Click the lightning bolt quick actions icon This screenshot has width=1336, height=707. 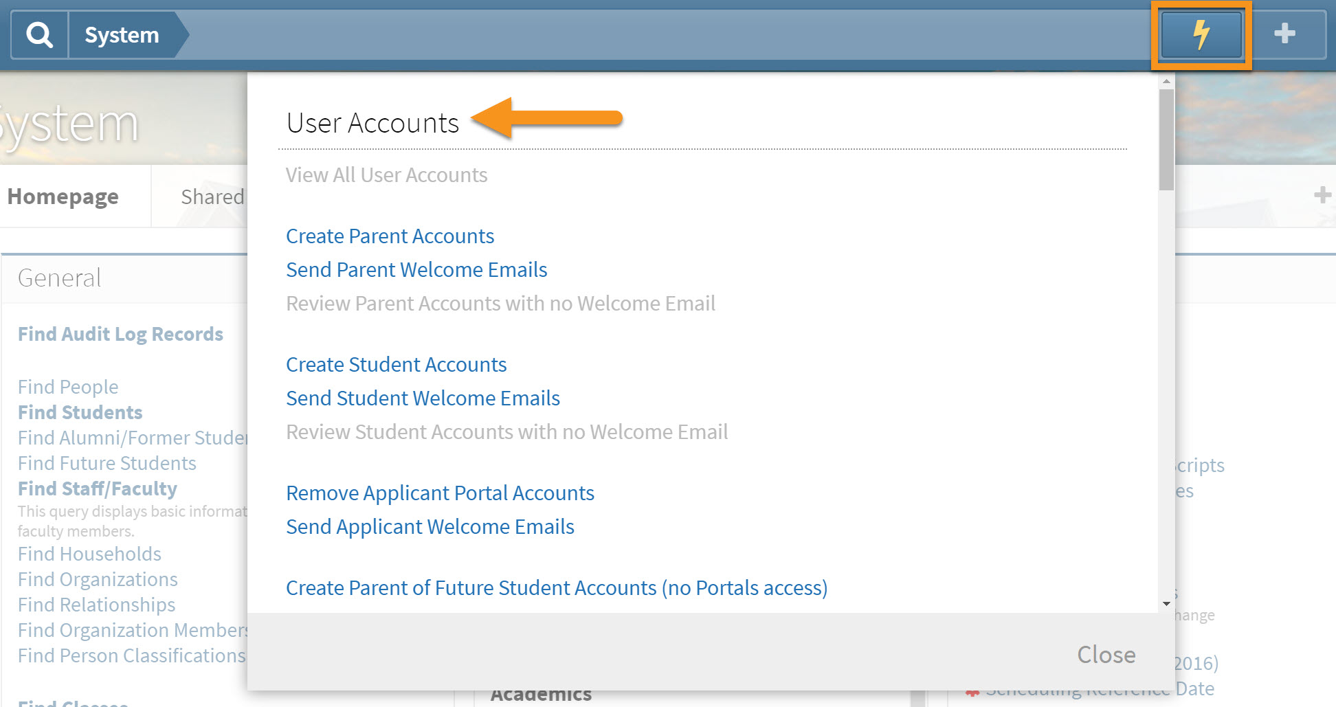point(1200,34)
